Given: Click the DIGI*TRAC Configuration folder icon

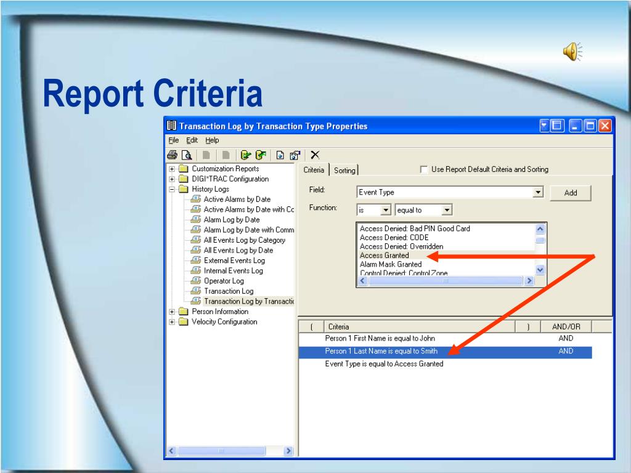Looking at the screenshot, I should [184, 179].
